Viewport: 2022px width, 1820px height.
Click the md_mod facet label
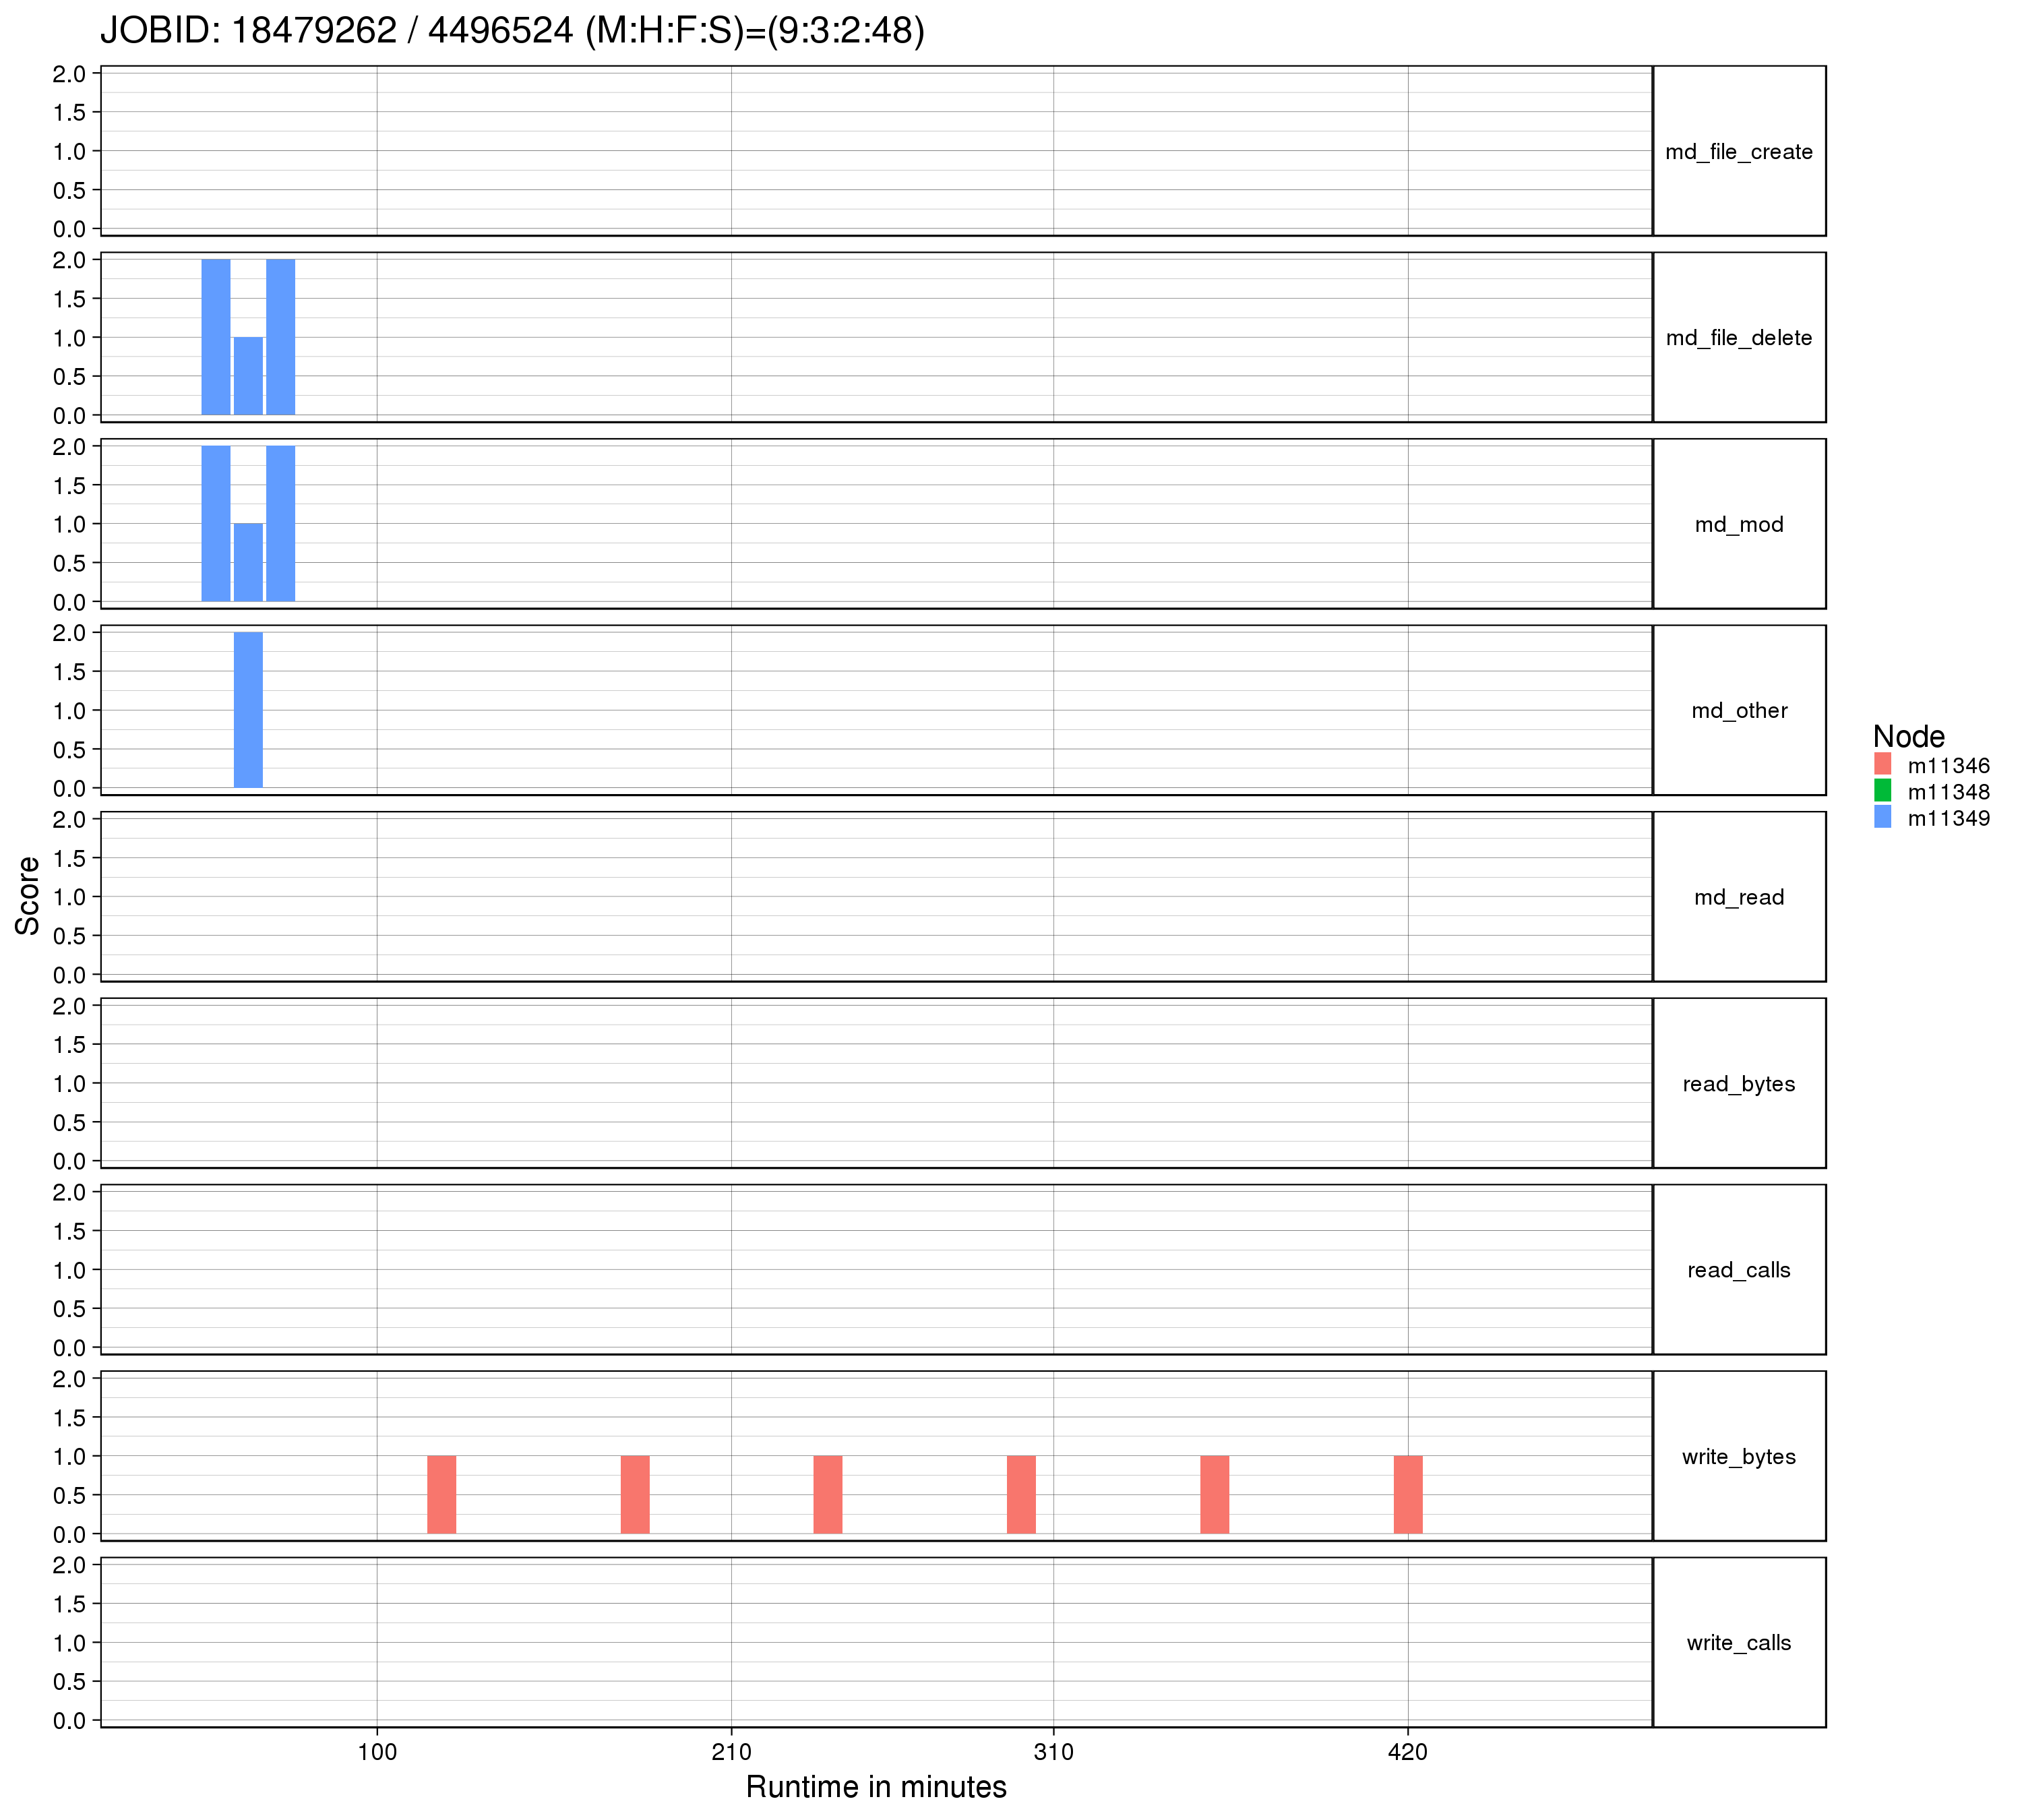[1738, 525]
